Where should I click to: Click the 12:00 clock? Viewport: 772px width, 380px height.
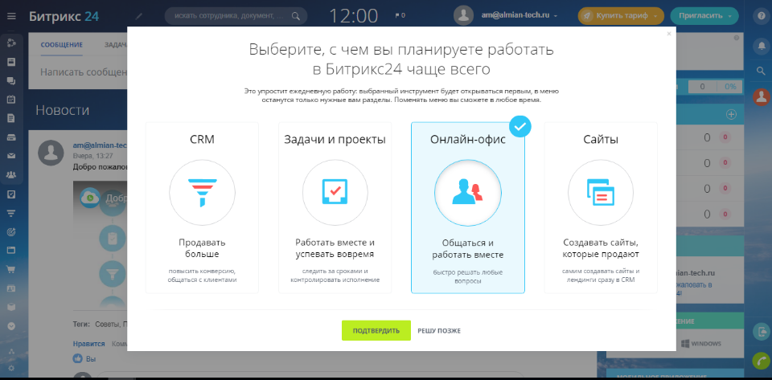(354, 16)
